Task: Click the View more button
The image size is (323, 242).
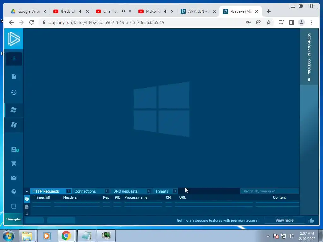Action: [x=284, y=220]
